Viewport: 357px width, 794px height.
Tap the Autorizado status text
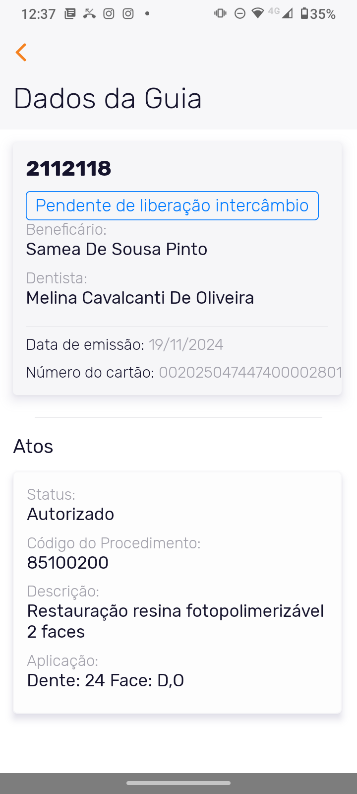click(70, 514)
